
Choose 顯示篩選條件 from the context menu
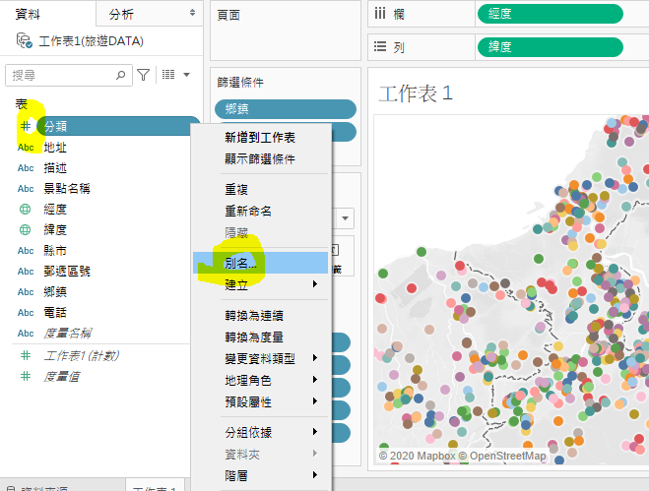click(260, 158)
